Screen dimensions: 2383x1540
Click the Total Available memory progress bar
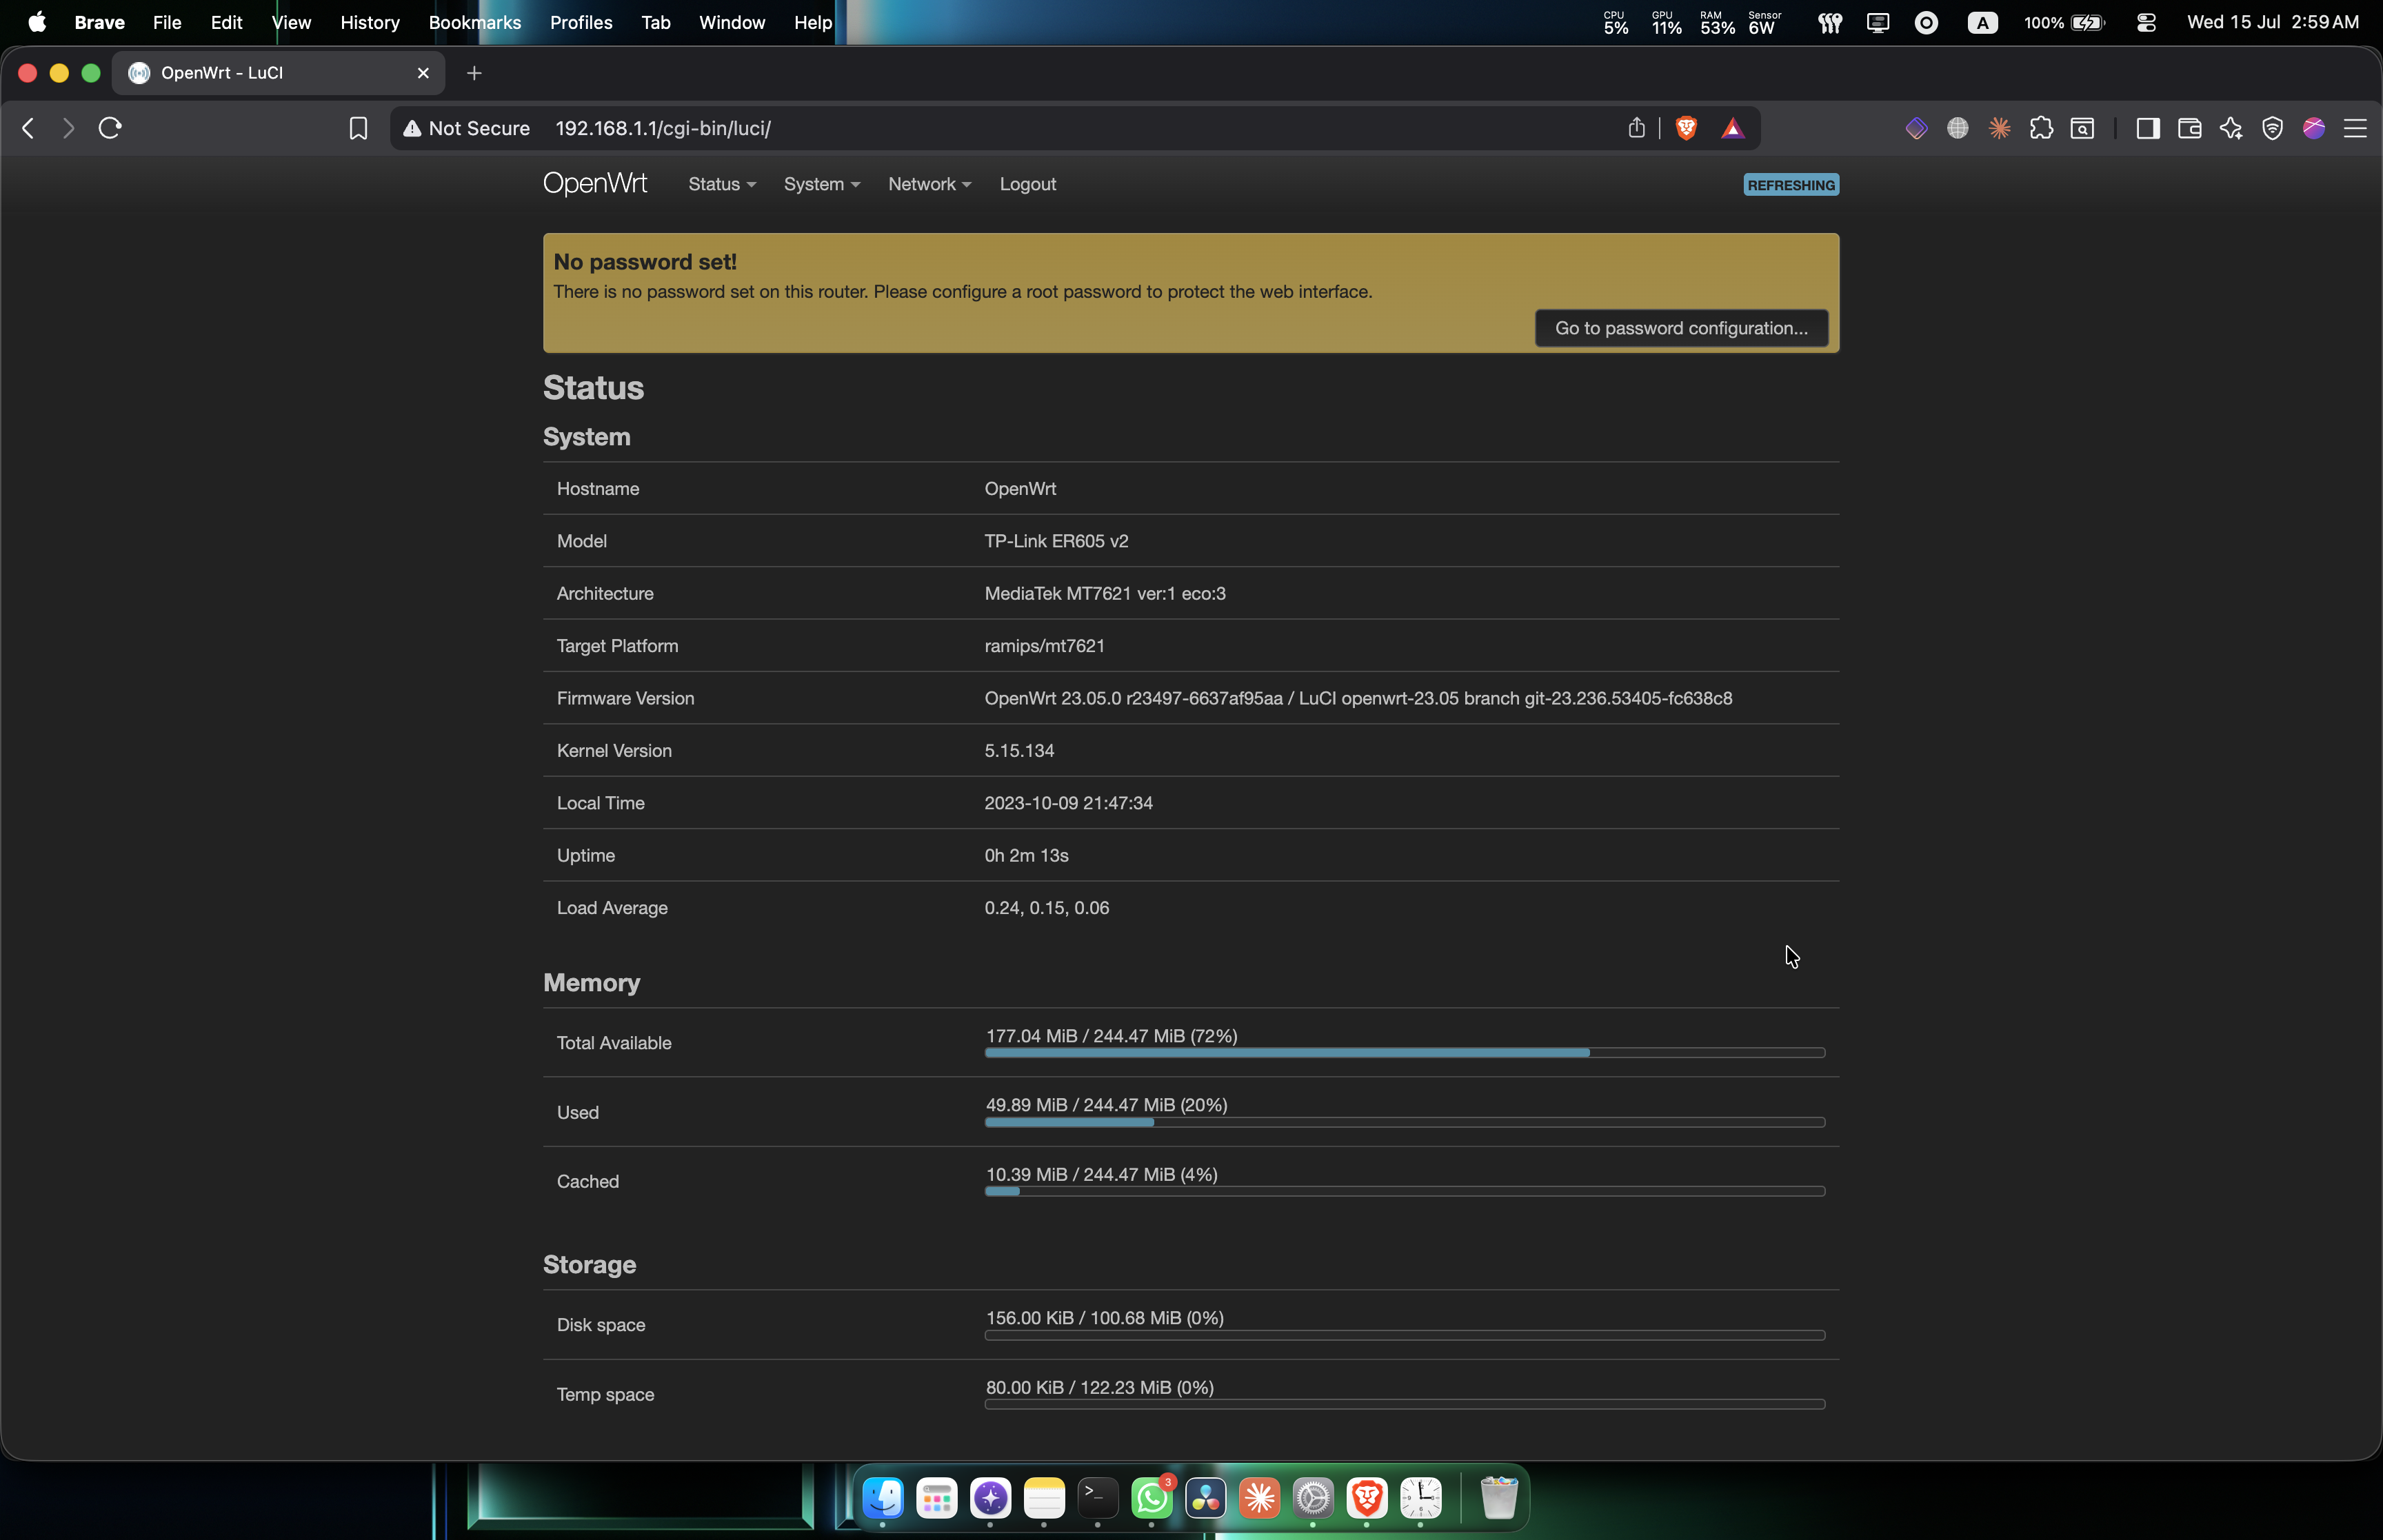pyautogui.click(x=1404, y=1052)
